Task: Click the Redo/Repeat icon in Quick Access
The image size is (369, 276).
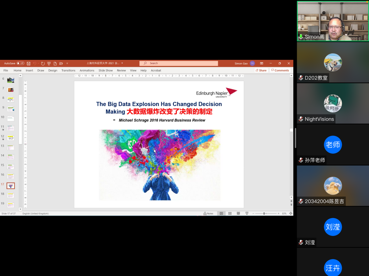Action: point(43,63)
